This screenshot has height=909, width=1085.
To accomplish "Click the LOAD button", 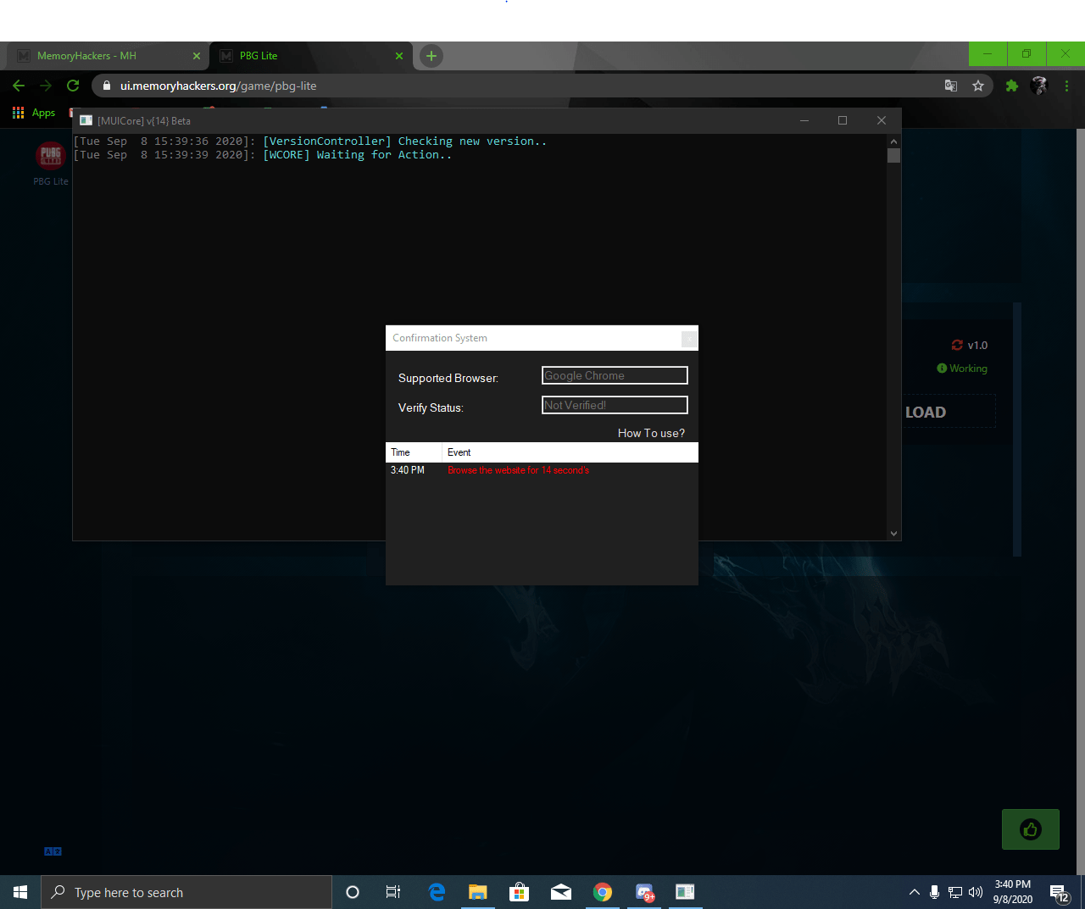I will point(926,413).
